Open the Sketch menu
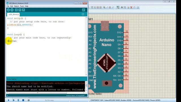181x102 pixels. (x=16, y=6)
